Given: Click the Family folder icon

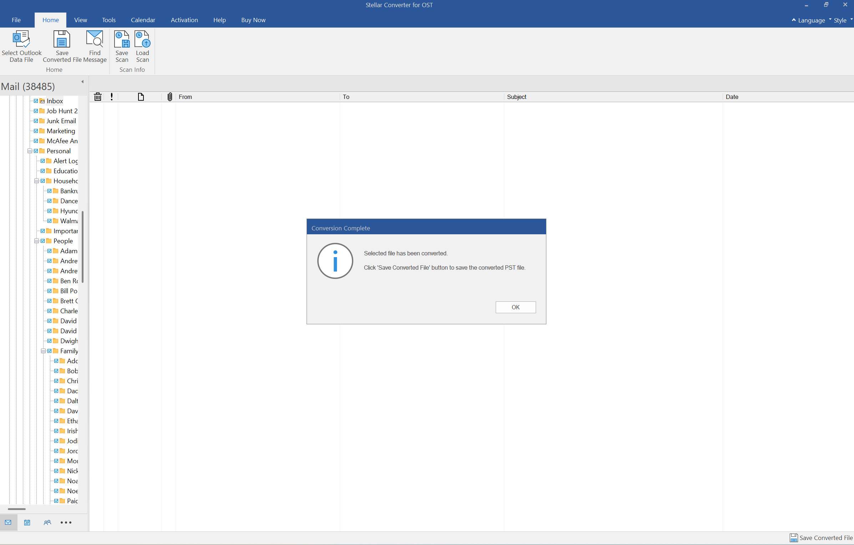Looking at the screenshot, I should [x=56, y=351].
